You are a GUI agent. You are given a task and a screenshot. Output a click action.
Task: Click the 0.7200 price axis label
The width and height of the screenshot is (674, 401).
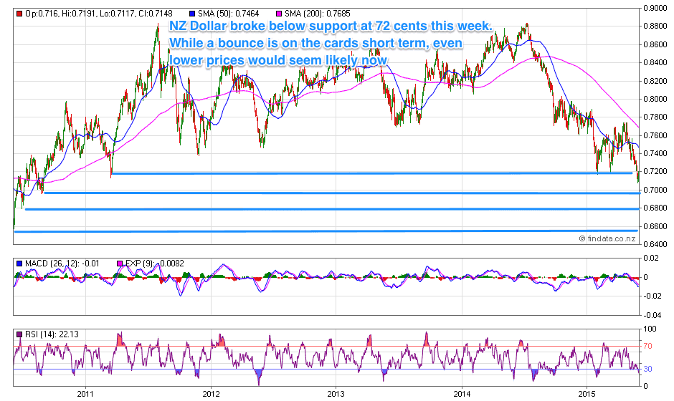655,172
